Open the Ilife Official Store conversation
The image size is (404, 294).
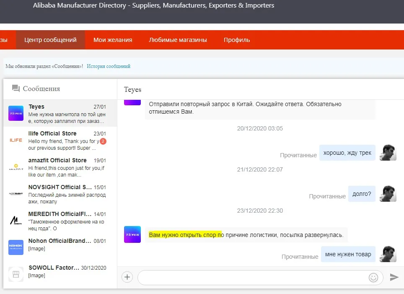tap(60, 140)
